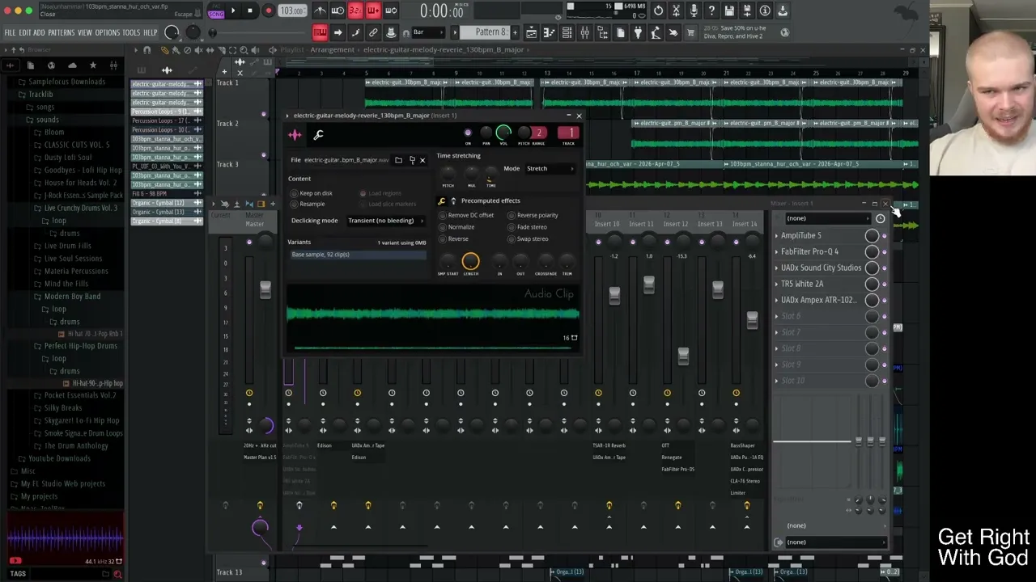Click the SONG mode button
Screen dimensions: 1036x582
coord(216,12)
